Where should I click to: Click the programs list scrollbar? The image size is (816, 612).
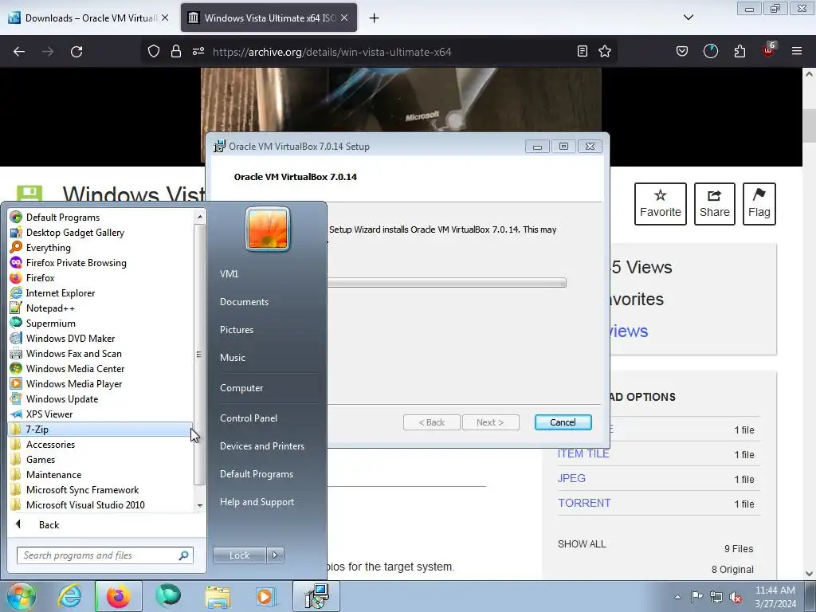pos(199,355)
